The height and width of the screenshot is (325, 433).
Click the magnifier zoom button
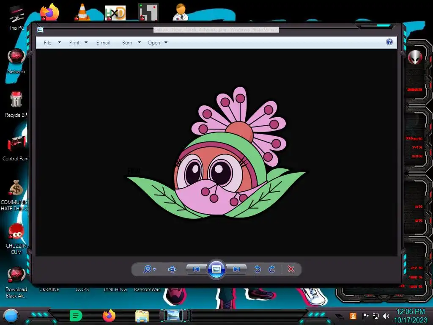pyautogui.click(x=148, y=269)
